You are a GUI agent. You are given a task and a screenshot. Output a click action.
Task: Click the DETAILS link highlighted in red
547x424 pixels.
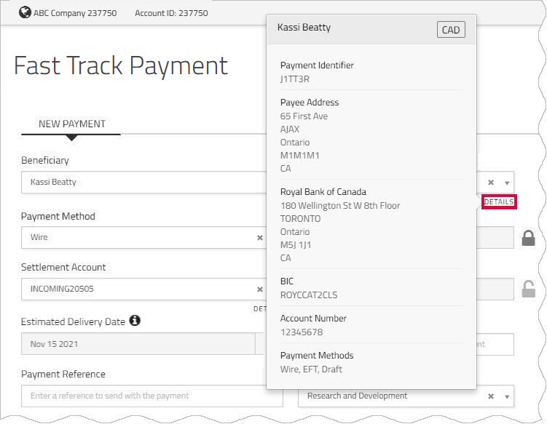(x=499, y=201)
